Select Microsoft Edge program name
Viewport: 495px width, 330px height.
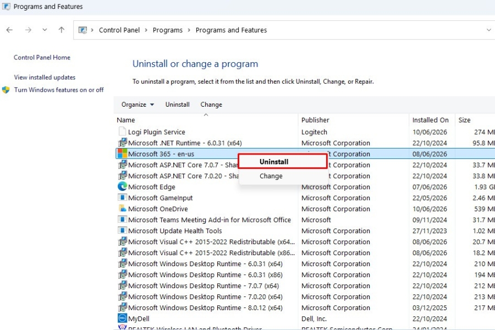(x=152, y=187)
